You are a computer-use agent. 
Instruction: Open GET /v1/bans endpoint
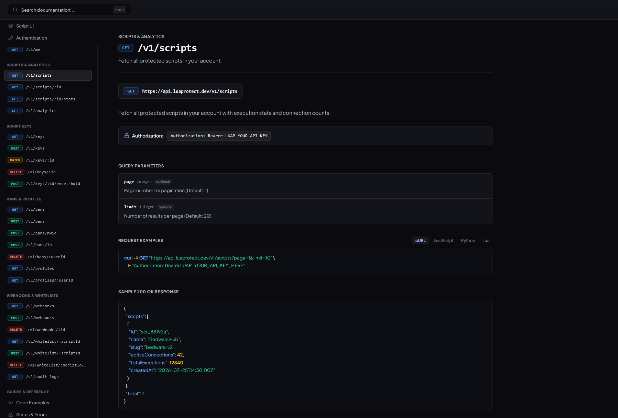point(48,209)
